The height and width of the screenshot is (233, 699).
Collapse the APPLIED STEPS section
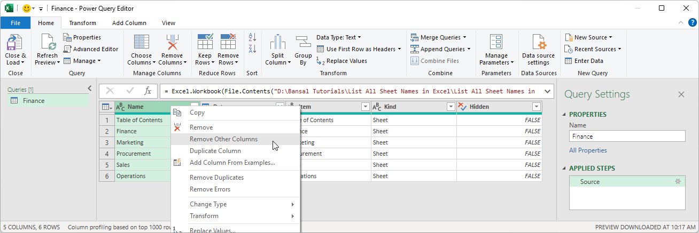point(565,168)
